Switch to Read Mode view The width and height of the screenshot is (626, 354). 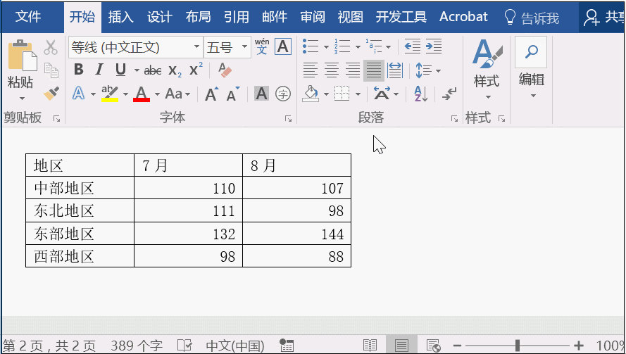[370, 346]
